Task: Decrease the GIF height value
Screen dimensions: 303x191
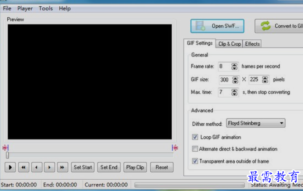Action: coord(265,81)
